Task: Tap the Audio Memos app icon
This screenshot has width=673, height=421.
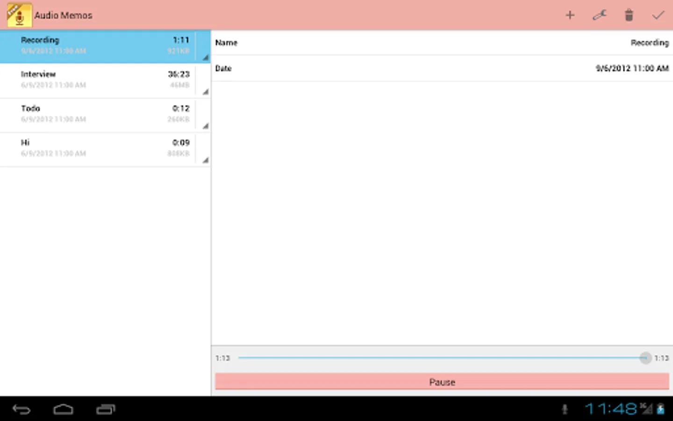Action: pyautogui.click(x=19, y=15)
